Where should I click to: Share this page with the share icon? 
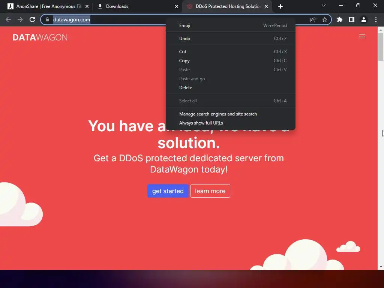pyautogui.click(x=313, y=19)
